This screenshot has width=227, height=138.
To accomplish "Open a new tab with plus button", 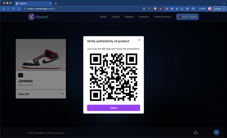I will [x=56, y=3].
